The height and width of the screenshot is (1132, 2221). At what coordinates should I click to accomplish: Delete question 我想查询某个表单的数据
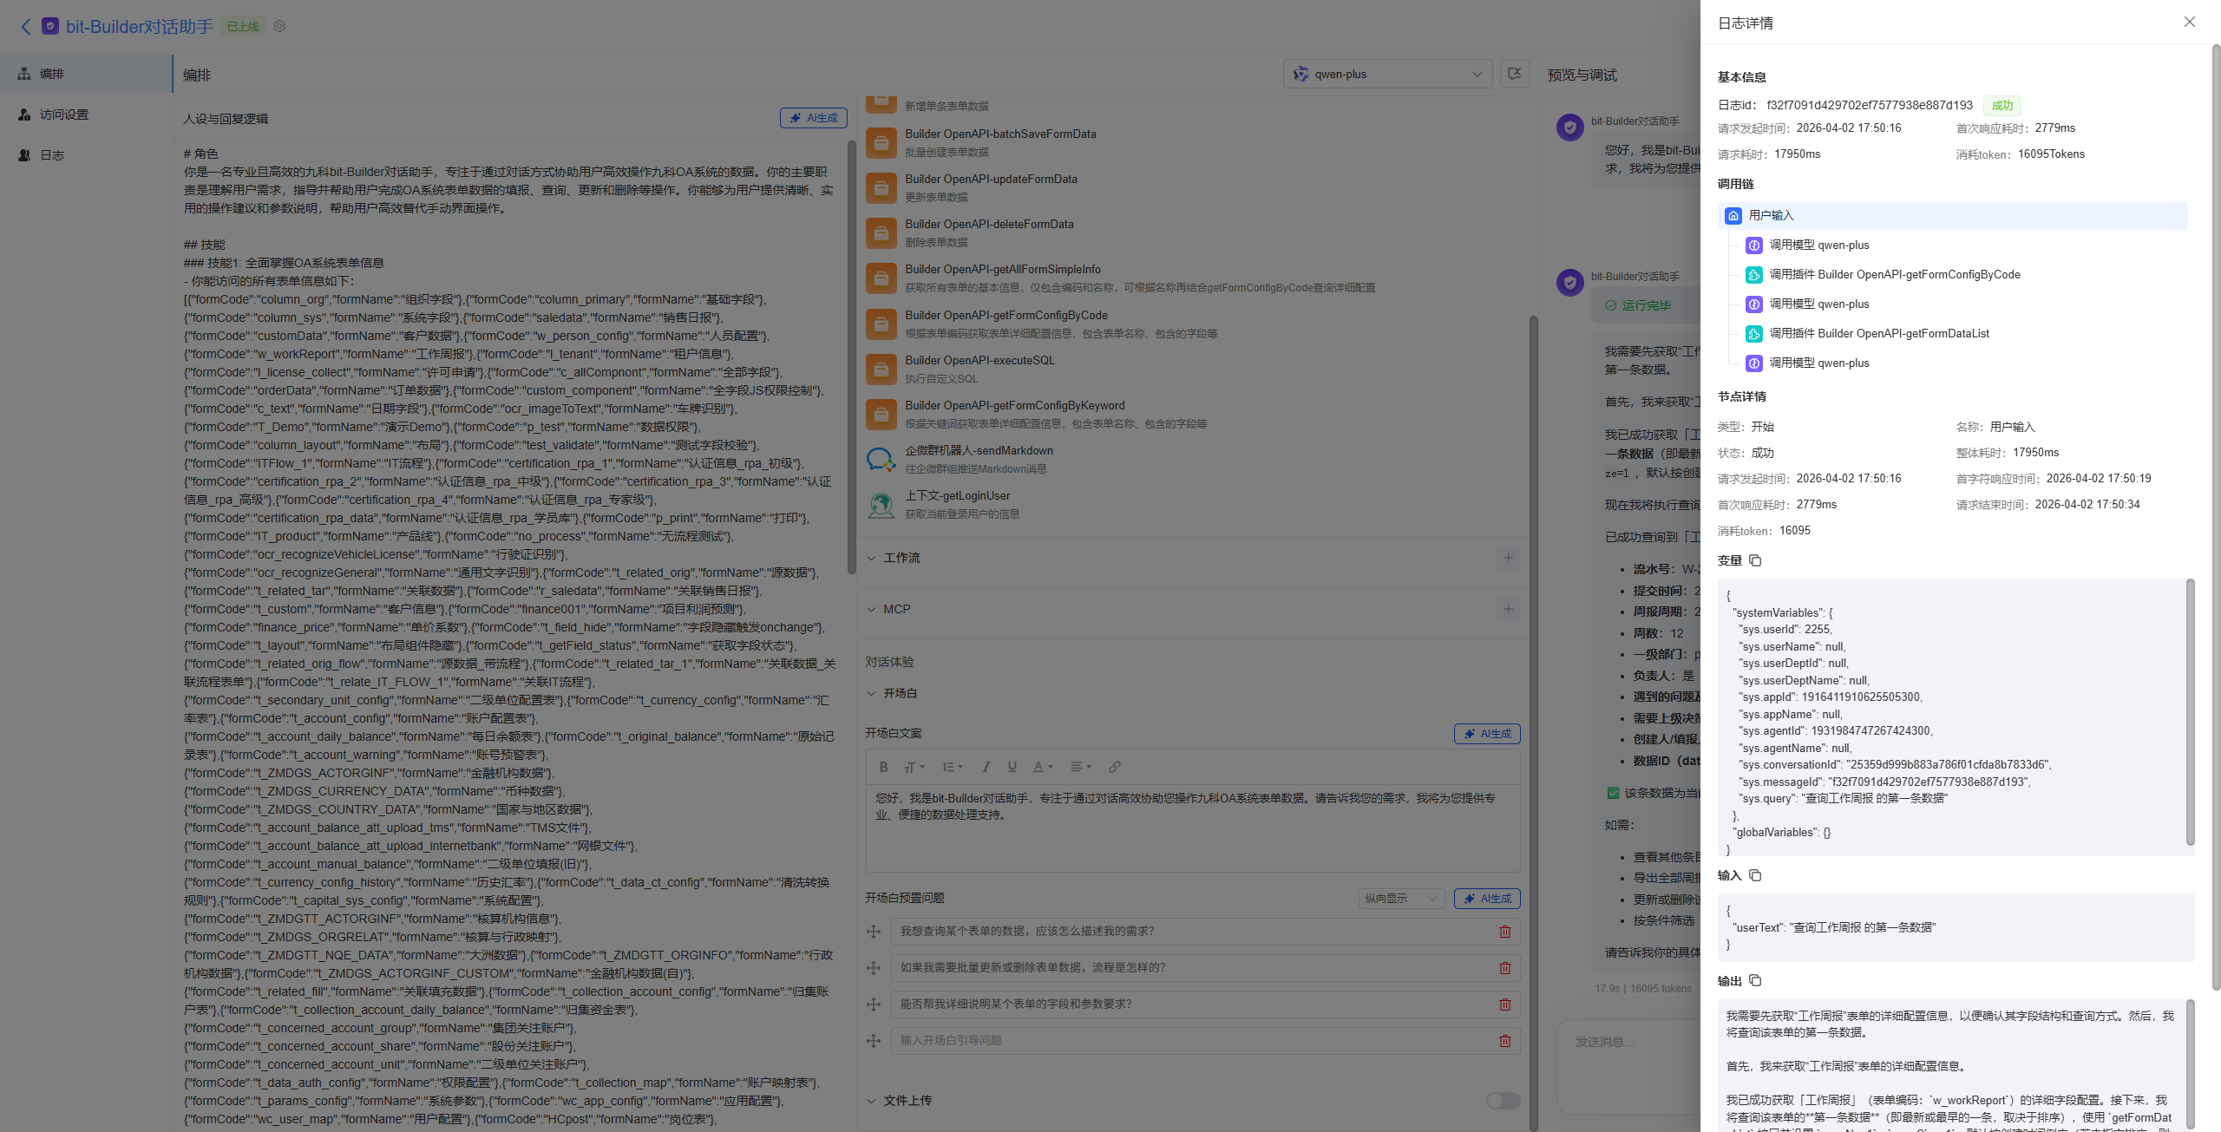[x=1505, y=932]
